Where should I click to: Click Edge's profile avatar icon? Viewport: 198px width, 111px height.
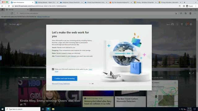click(190, 13)
